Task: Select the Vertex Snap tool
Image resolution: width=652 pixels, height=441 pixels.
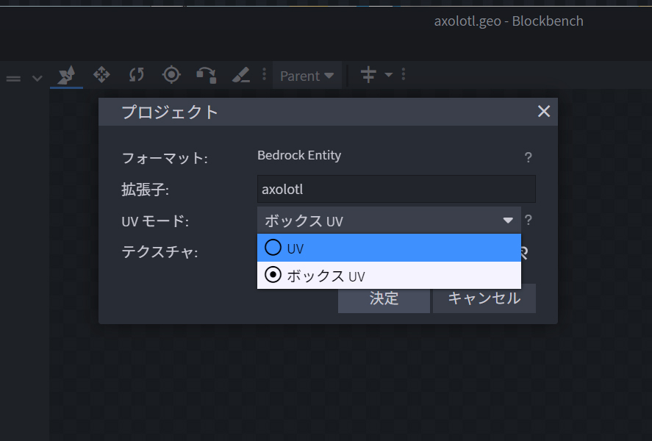Action: point(207,75)
